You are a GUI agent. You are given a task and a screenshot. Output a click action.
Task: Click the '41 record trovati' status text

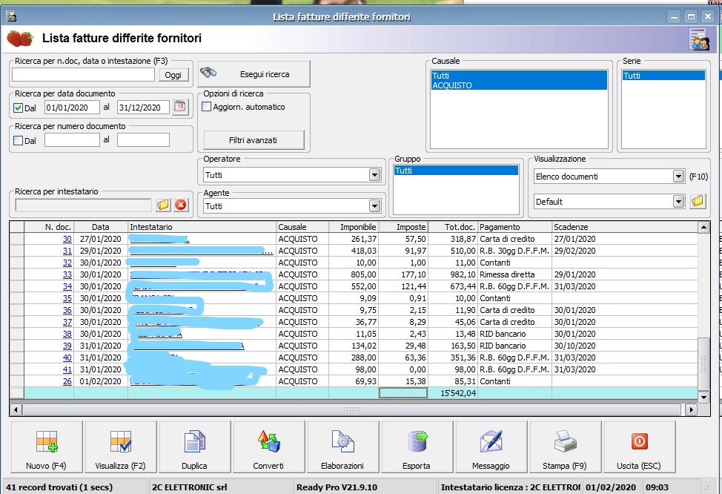[59, 487]
